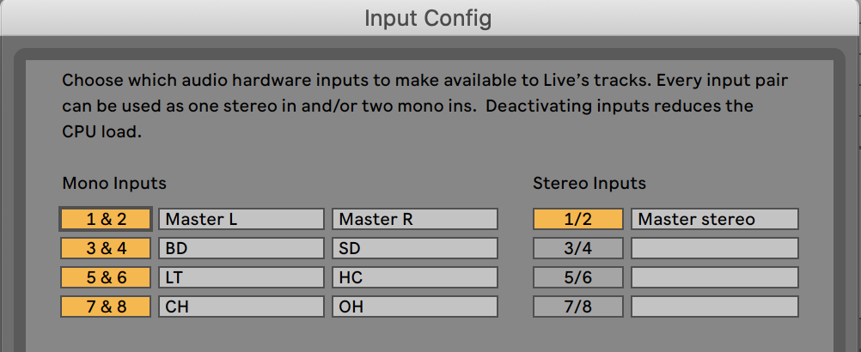Select the Master R name field
The width and height of the screenshot is (861, 352).
[x=415, y=219]
